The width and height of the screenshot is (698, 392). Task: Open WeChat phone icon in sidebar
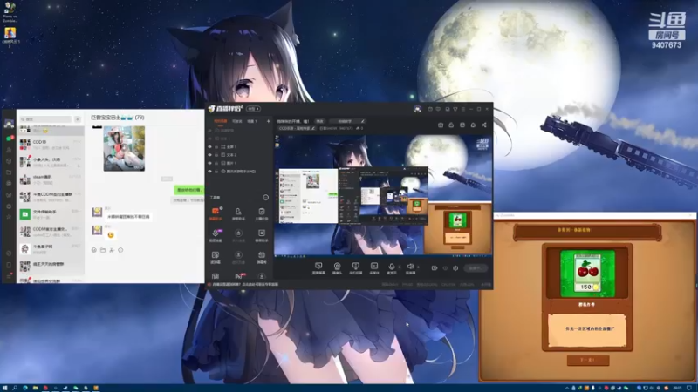pos(9,265)
